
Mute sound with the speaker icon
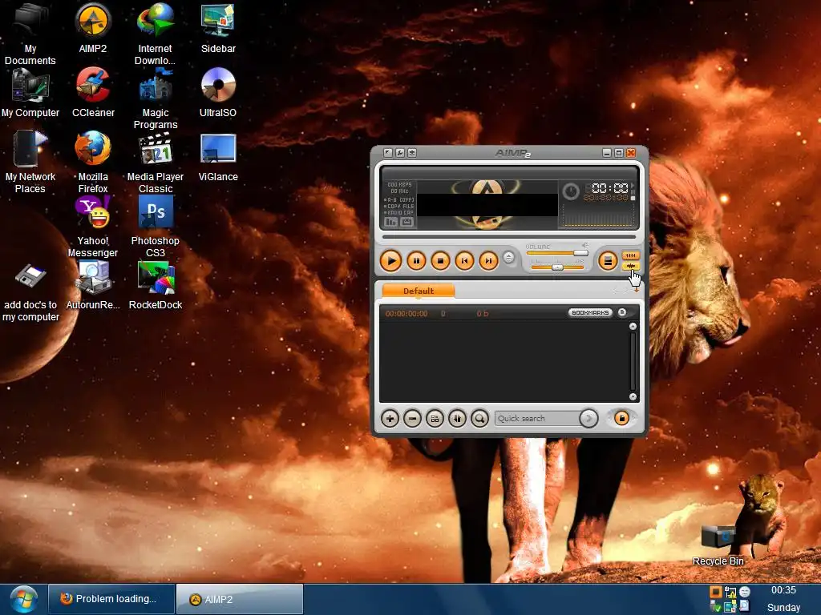584,245
